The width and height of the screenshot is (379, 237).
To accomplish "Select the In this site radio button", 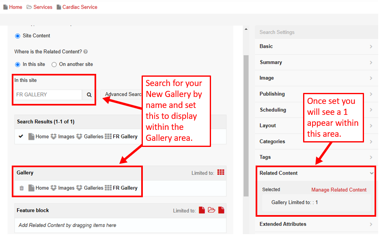I will pyautogui.click(x=17, y=65).
